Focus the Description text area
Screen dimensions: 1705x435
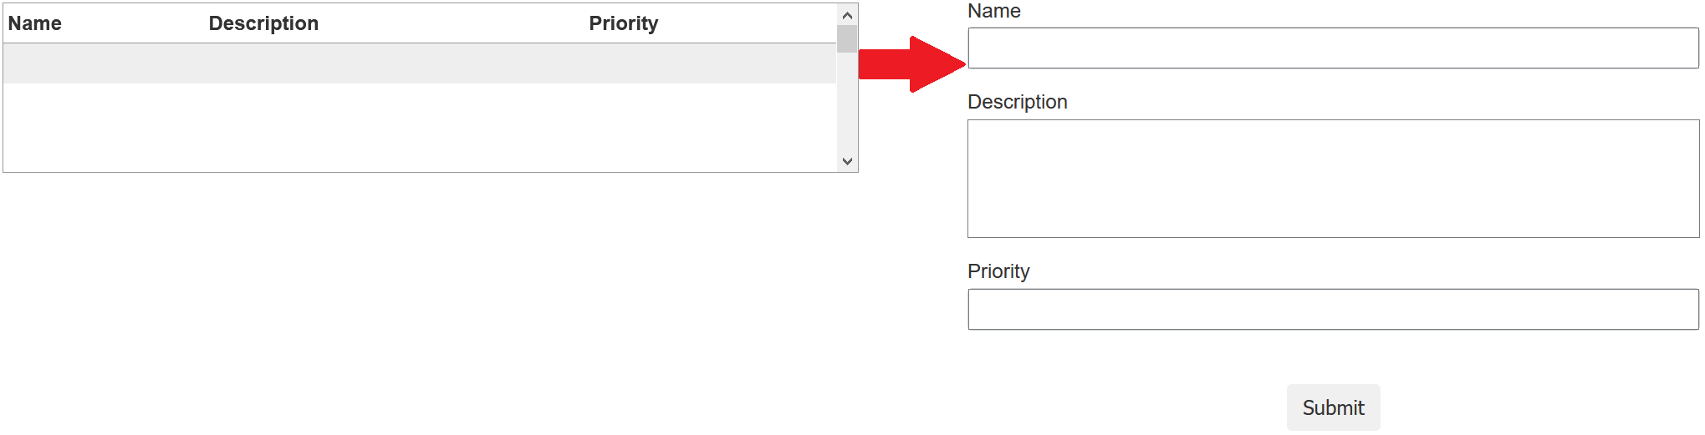[x=1333, y=179]
